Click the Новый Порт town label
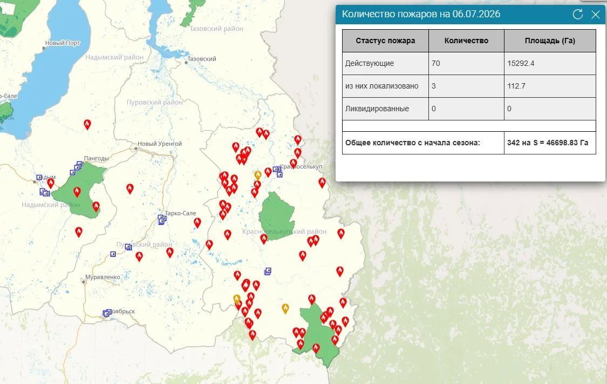Image resolution: width=607 pixels, height=384 pixels. 63,43
